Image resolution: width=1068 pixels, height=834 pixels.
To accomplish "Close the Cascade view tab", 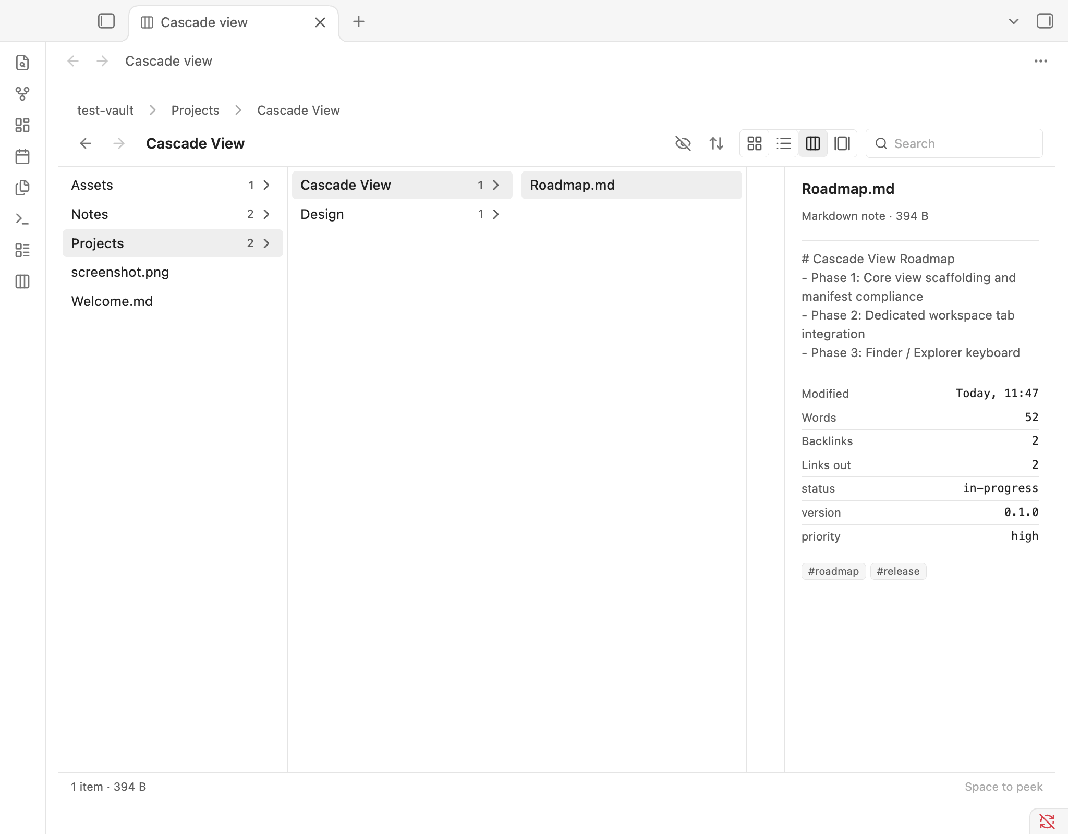I will coord(320,22).
